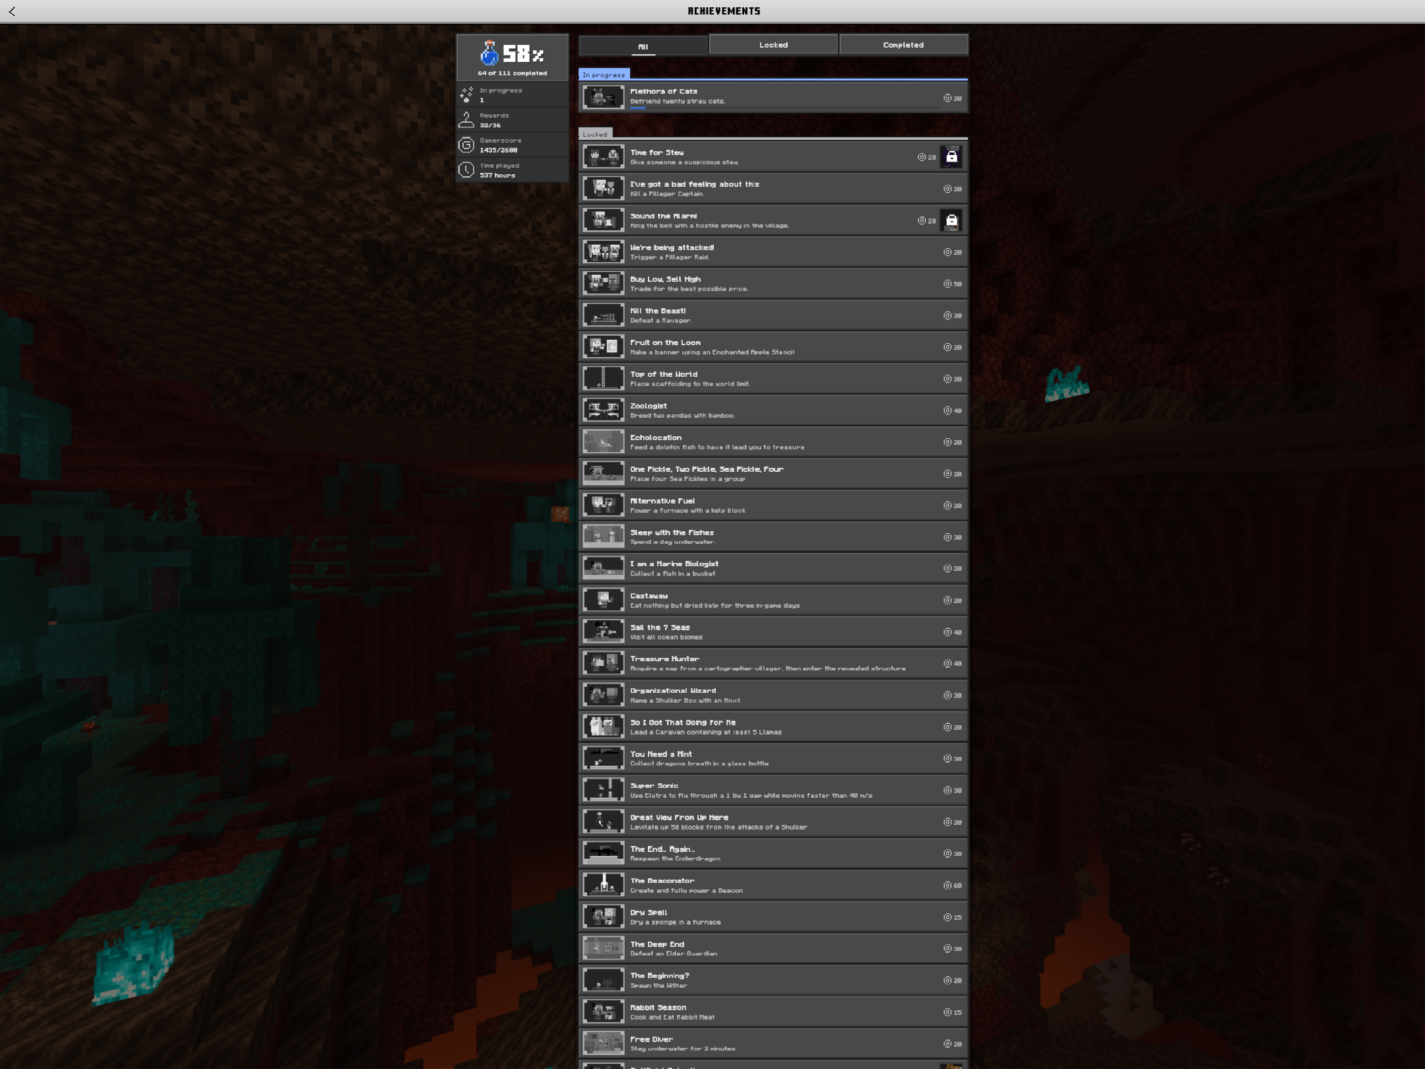Click the back arrow icon
Image resolution: width=1425 pixels, height=1069 pixels.
[12, 11]
